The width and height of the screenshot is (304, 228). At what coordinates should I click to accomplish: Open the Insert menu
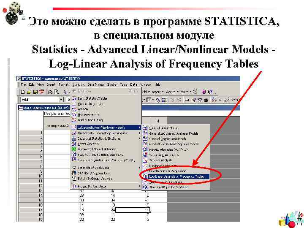(52, 84)
